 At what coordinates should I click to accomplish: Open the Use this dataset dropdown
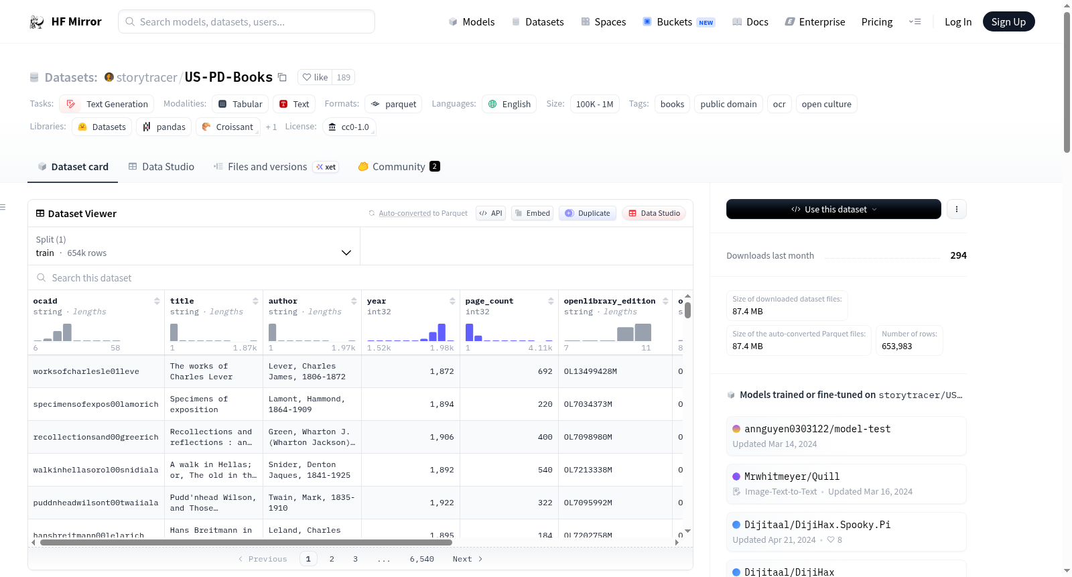(833, 209)
